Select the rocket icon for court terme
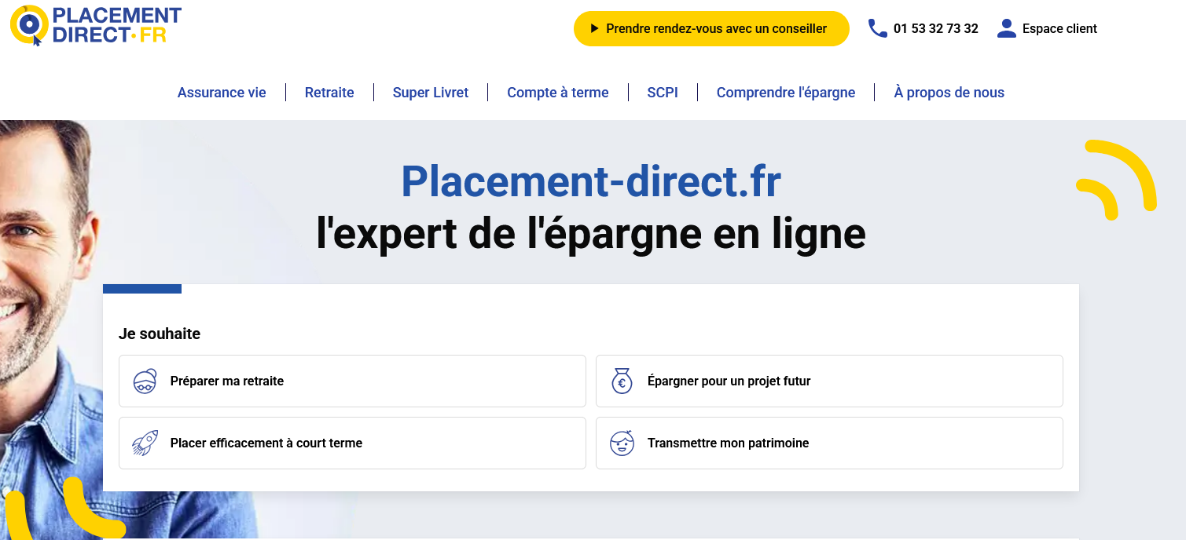The width and height of the screenshot is (1186, 540). (145, 443)
